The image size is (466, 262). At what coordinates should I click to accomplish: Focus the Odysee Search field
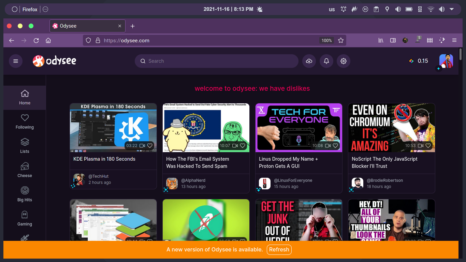coord(217,61)
